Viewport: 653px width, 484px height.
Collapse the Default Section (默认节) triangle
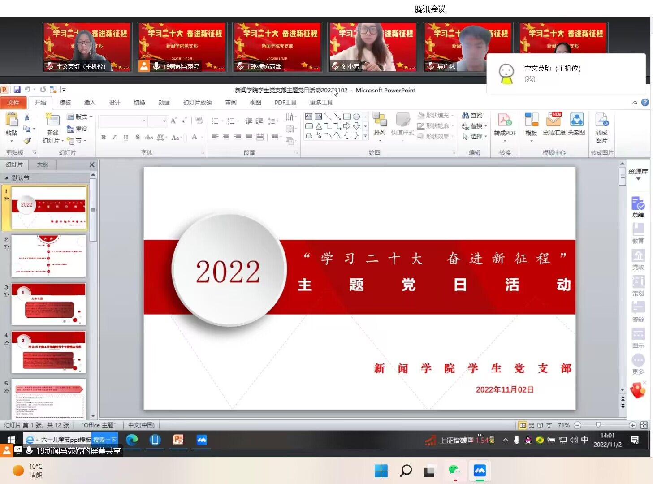[6, 178]
